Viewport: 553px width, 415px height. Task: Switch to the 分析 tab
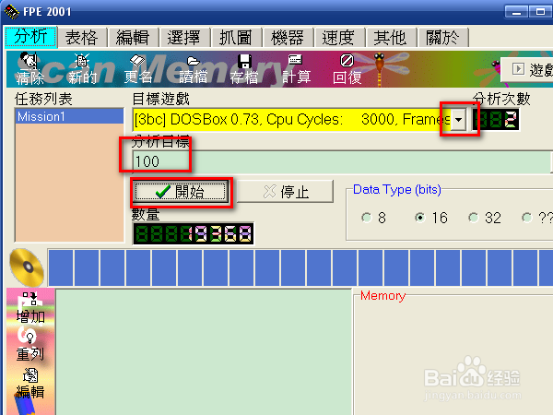coord(30,37)
